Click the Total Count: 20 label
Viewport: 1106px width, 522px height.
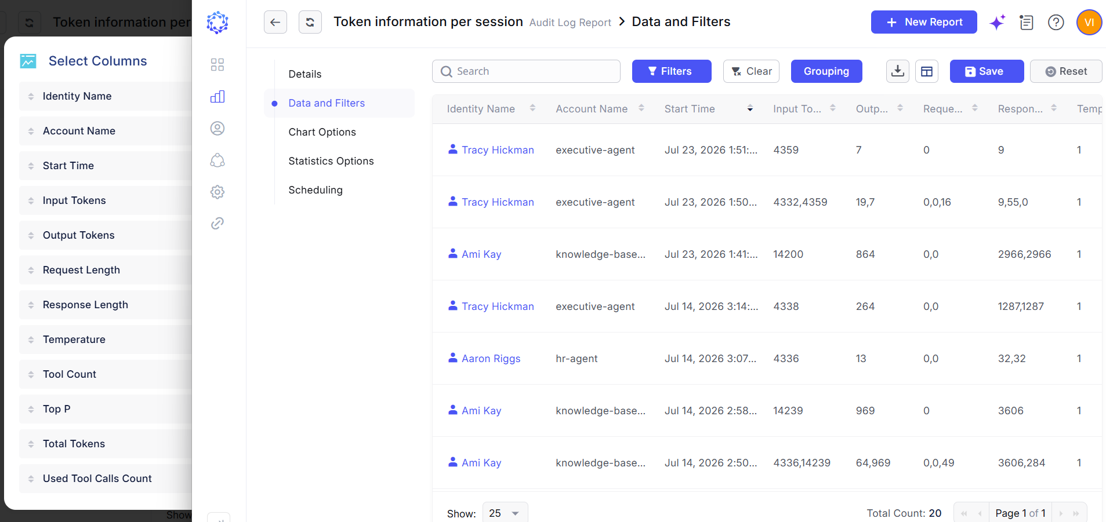coord(904,513)
